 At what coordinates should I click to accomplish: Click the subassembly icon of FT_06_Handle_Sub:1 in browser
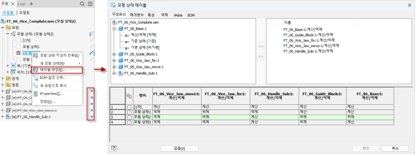(x=8, y=117)
